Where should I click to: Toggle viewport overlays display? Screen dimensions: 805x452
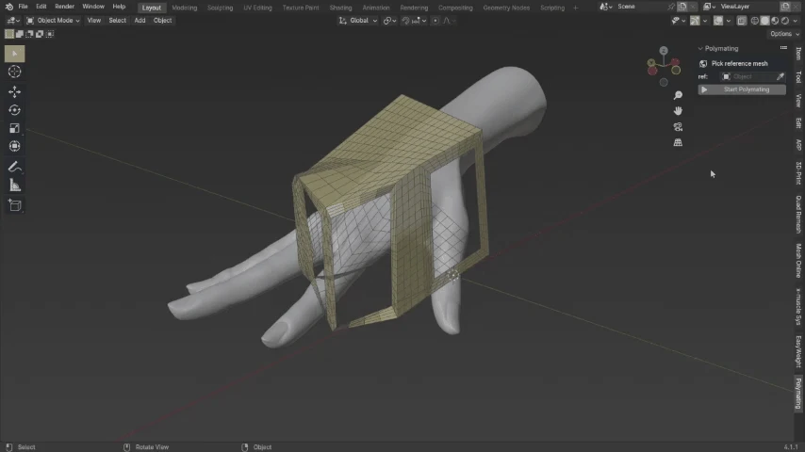click(718, 21)
